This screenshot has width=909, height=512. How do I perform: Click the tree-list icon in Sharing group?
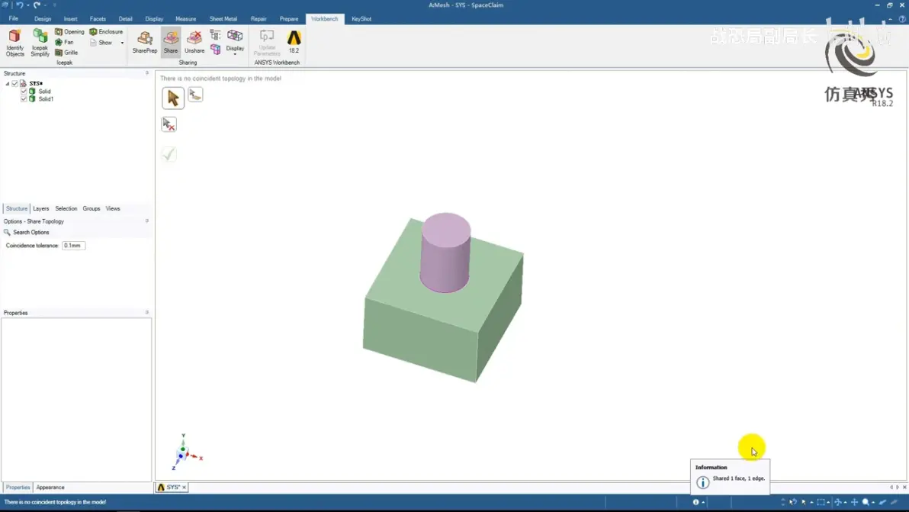coord(215,35)
